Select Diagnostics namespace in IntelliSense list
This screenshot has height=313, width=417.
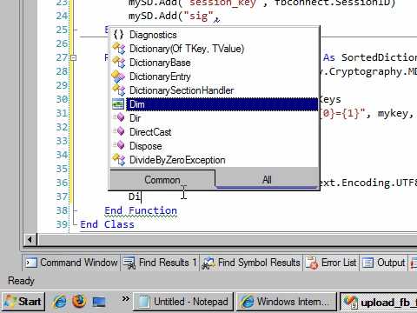[214, 35]
